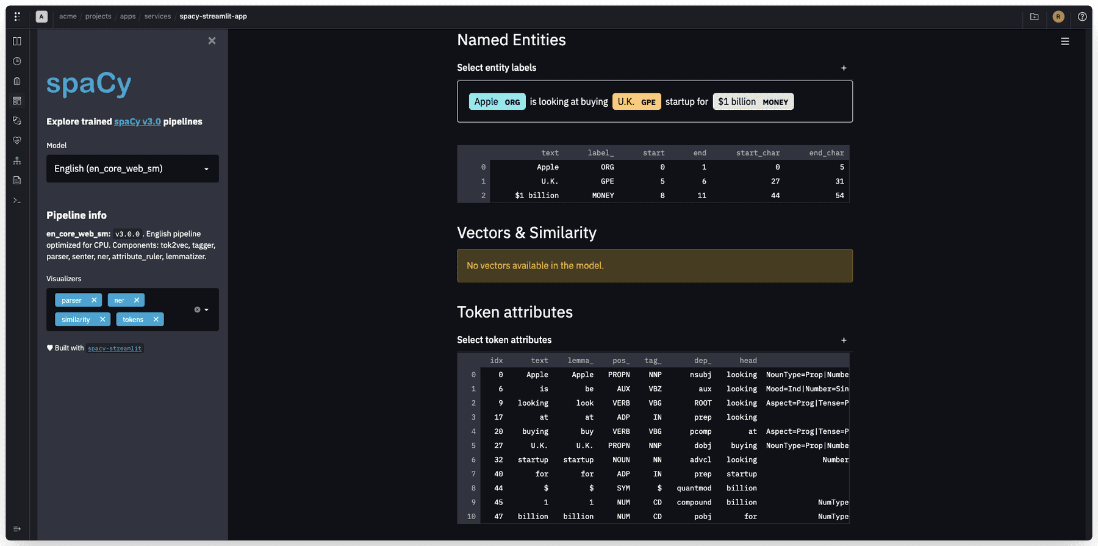Open the terminal prompt icon in left rail
Screen dimensions: 1098x546
[17, 200]
